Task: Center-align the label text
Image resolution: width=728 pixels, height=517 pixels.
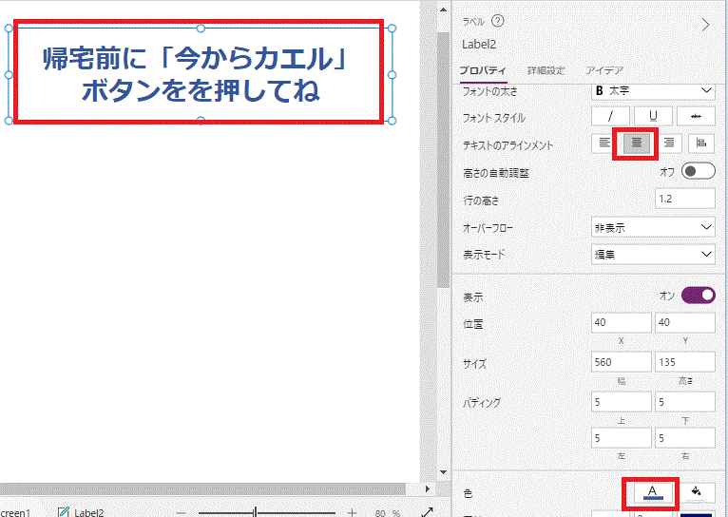Action: point(637,144)
